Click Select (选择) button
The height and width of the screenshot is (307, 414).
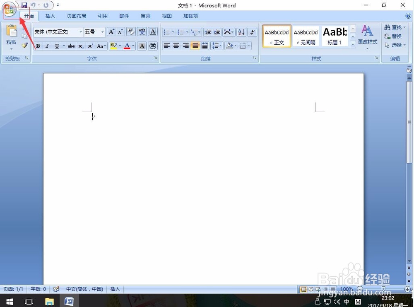[x=395, y=45]
